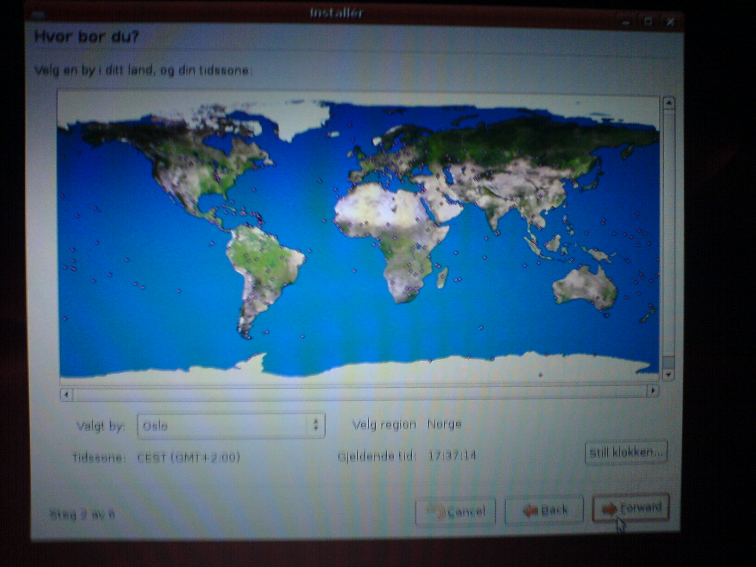Click the horizontal scrollbar track under the map
Image resolution: width=756 pixels, height=567 pixels.
(x=359, y=393)
